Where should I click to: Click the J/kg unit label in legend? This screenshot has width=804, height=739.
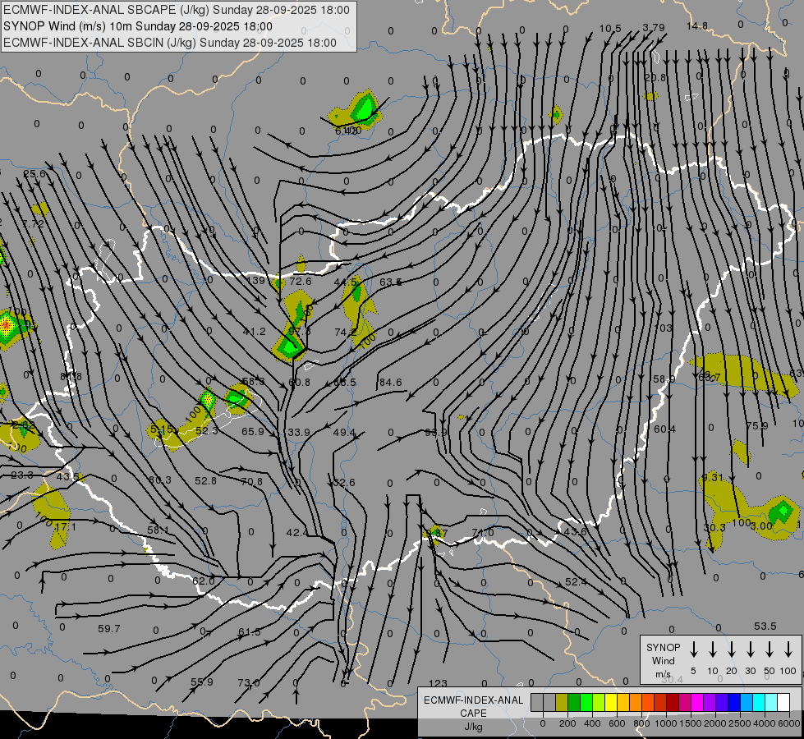pos(473,727)
